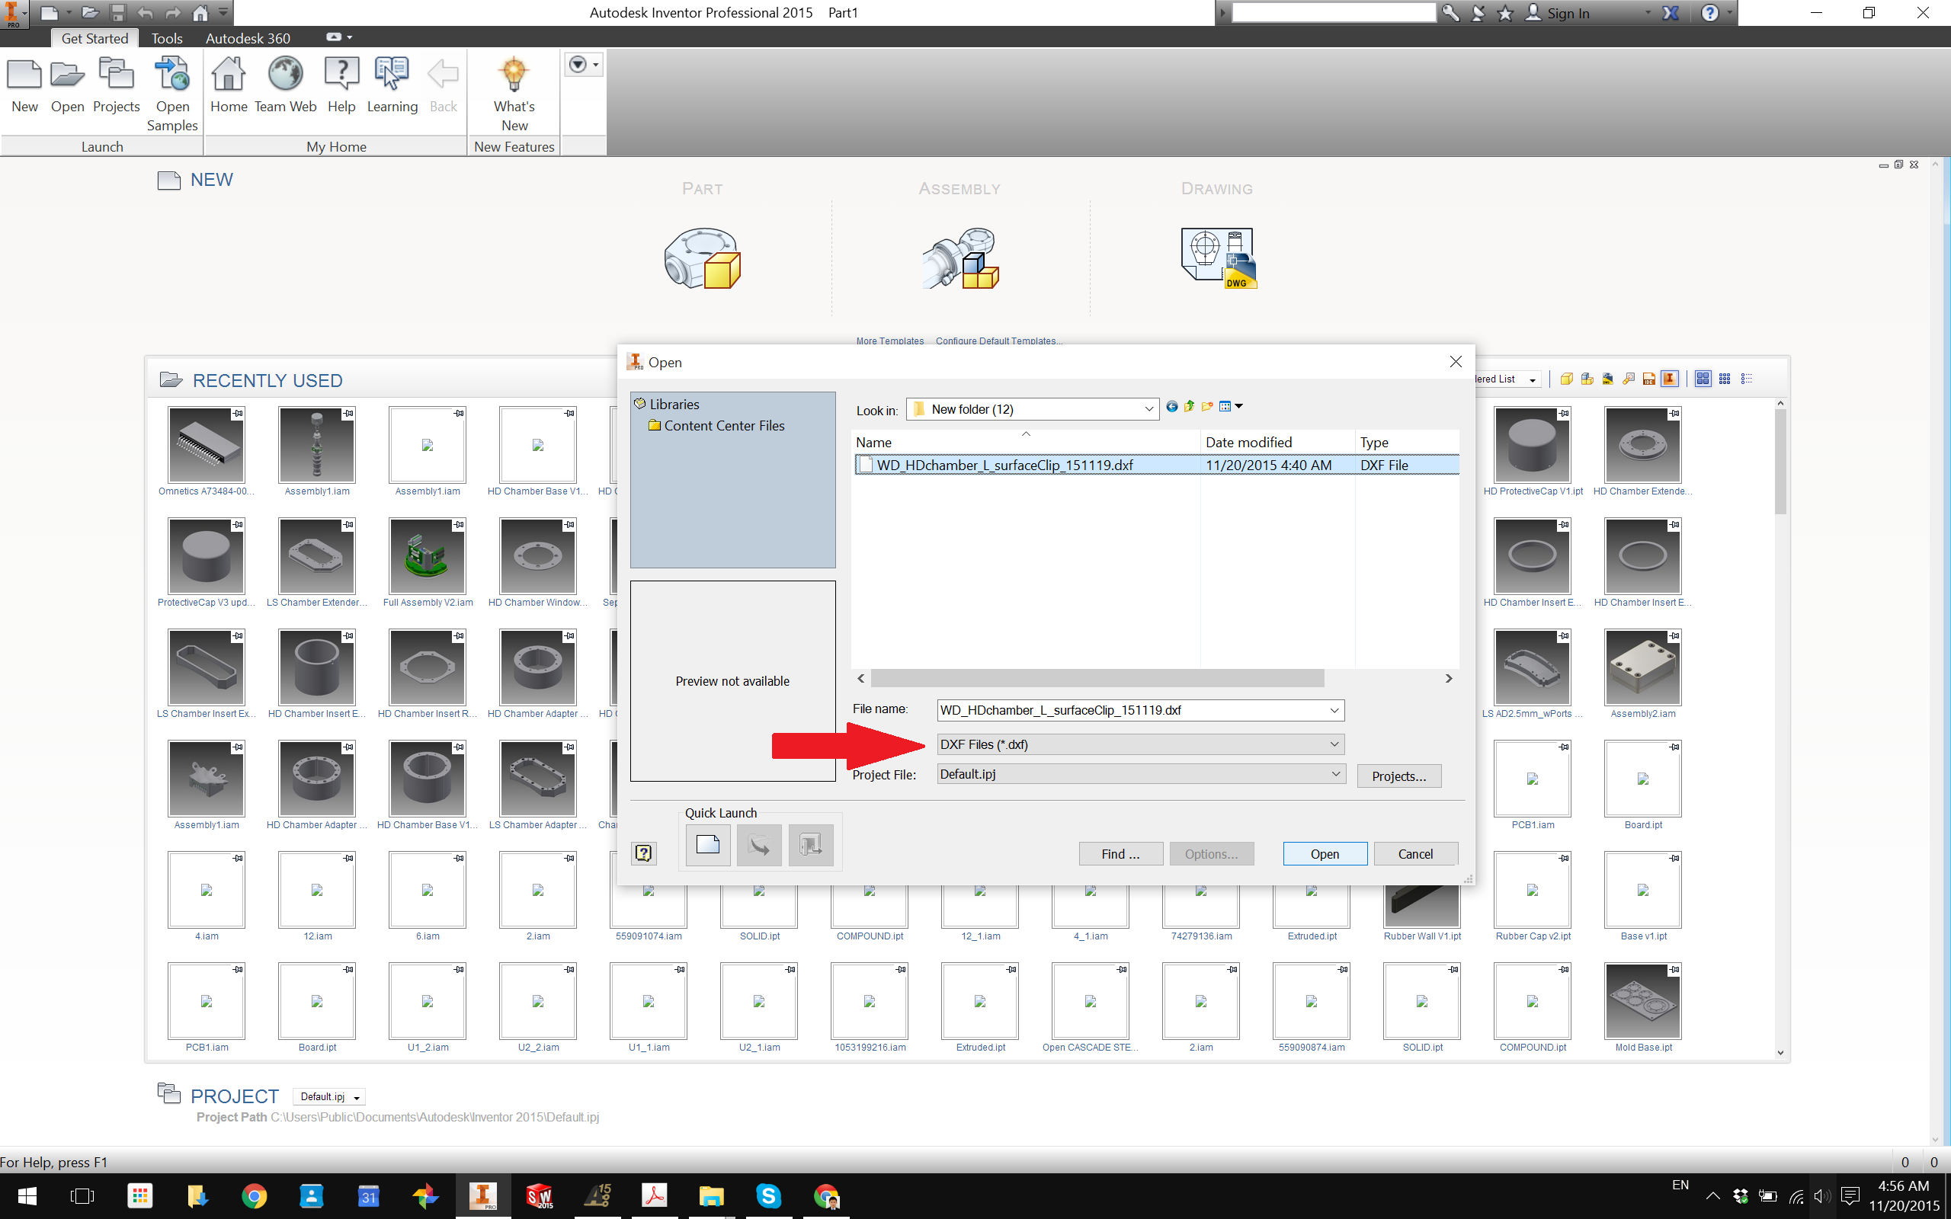Click the Open folder icon in Quick Access toolbar
This screenshot has width=1951, height=1219.
(x=89, y=13)
